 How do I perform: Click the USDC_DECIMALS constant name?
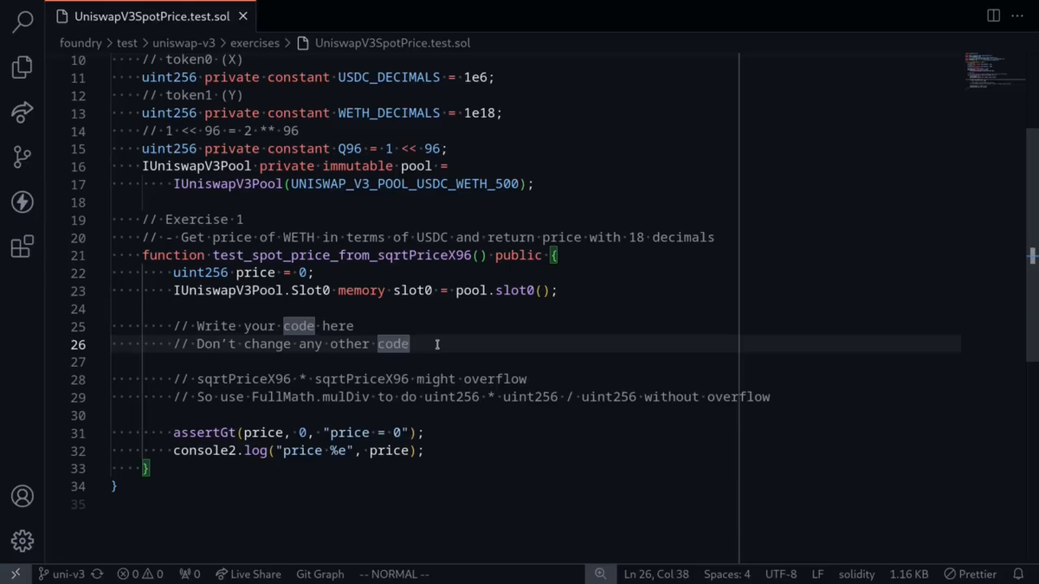point(389,77)
